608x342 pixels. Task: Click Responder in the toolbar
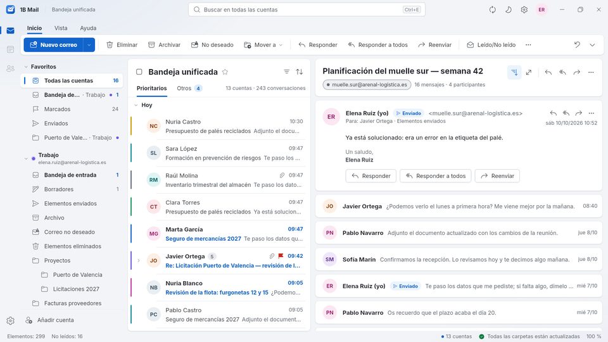[318, 45]
